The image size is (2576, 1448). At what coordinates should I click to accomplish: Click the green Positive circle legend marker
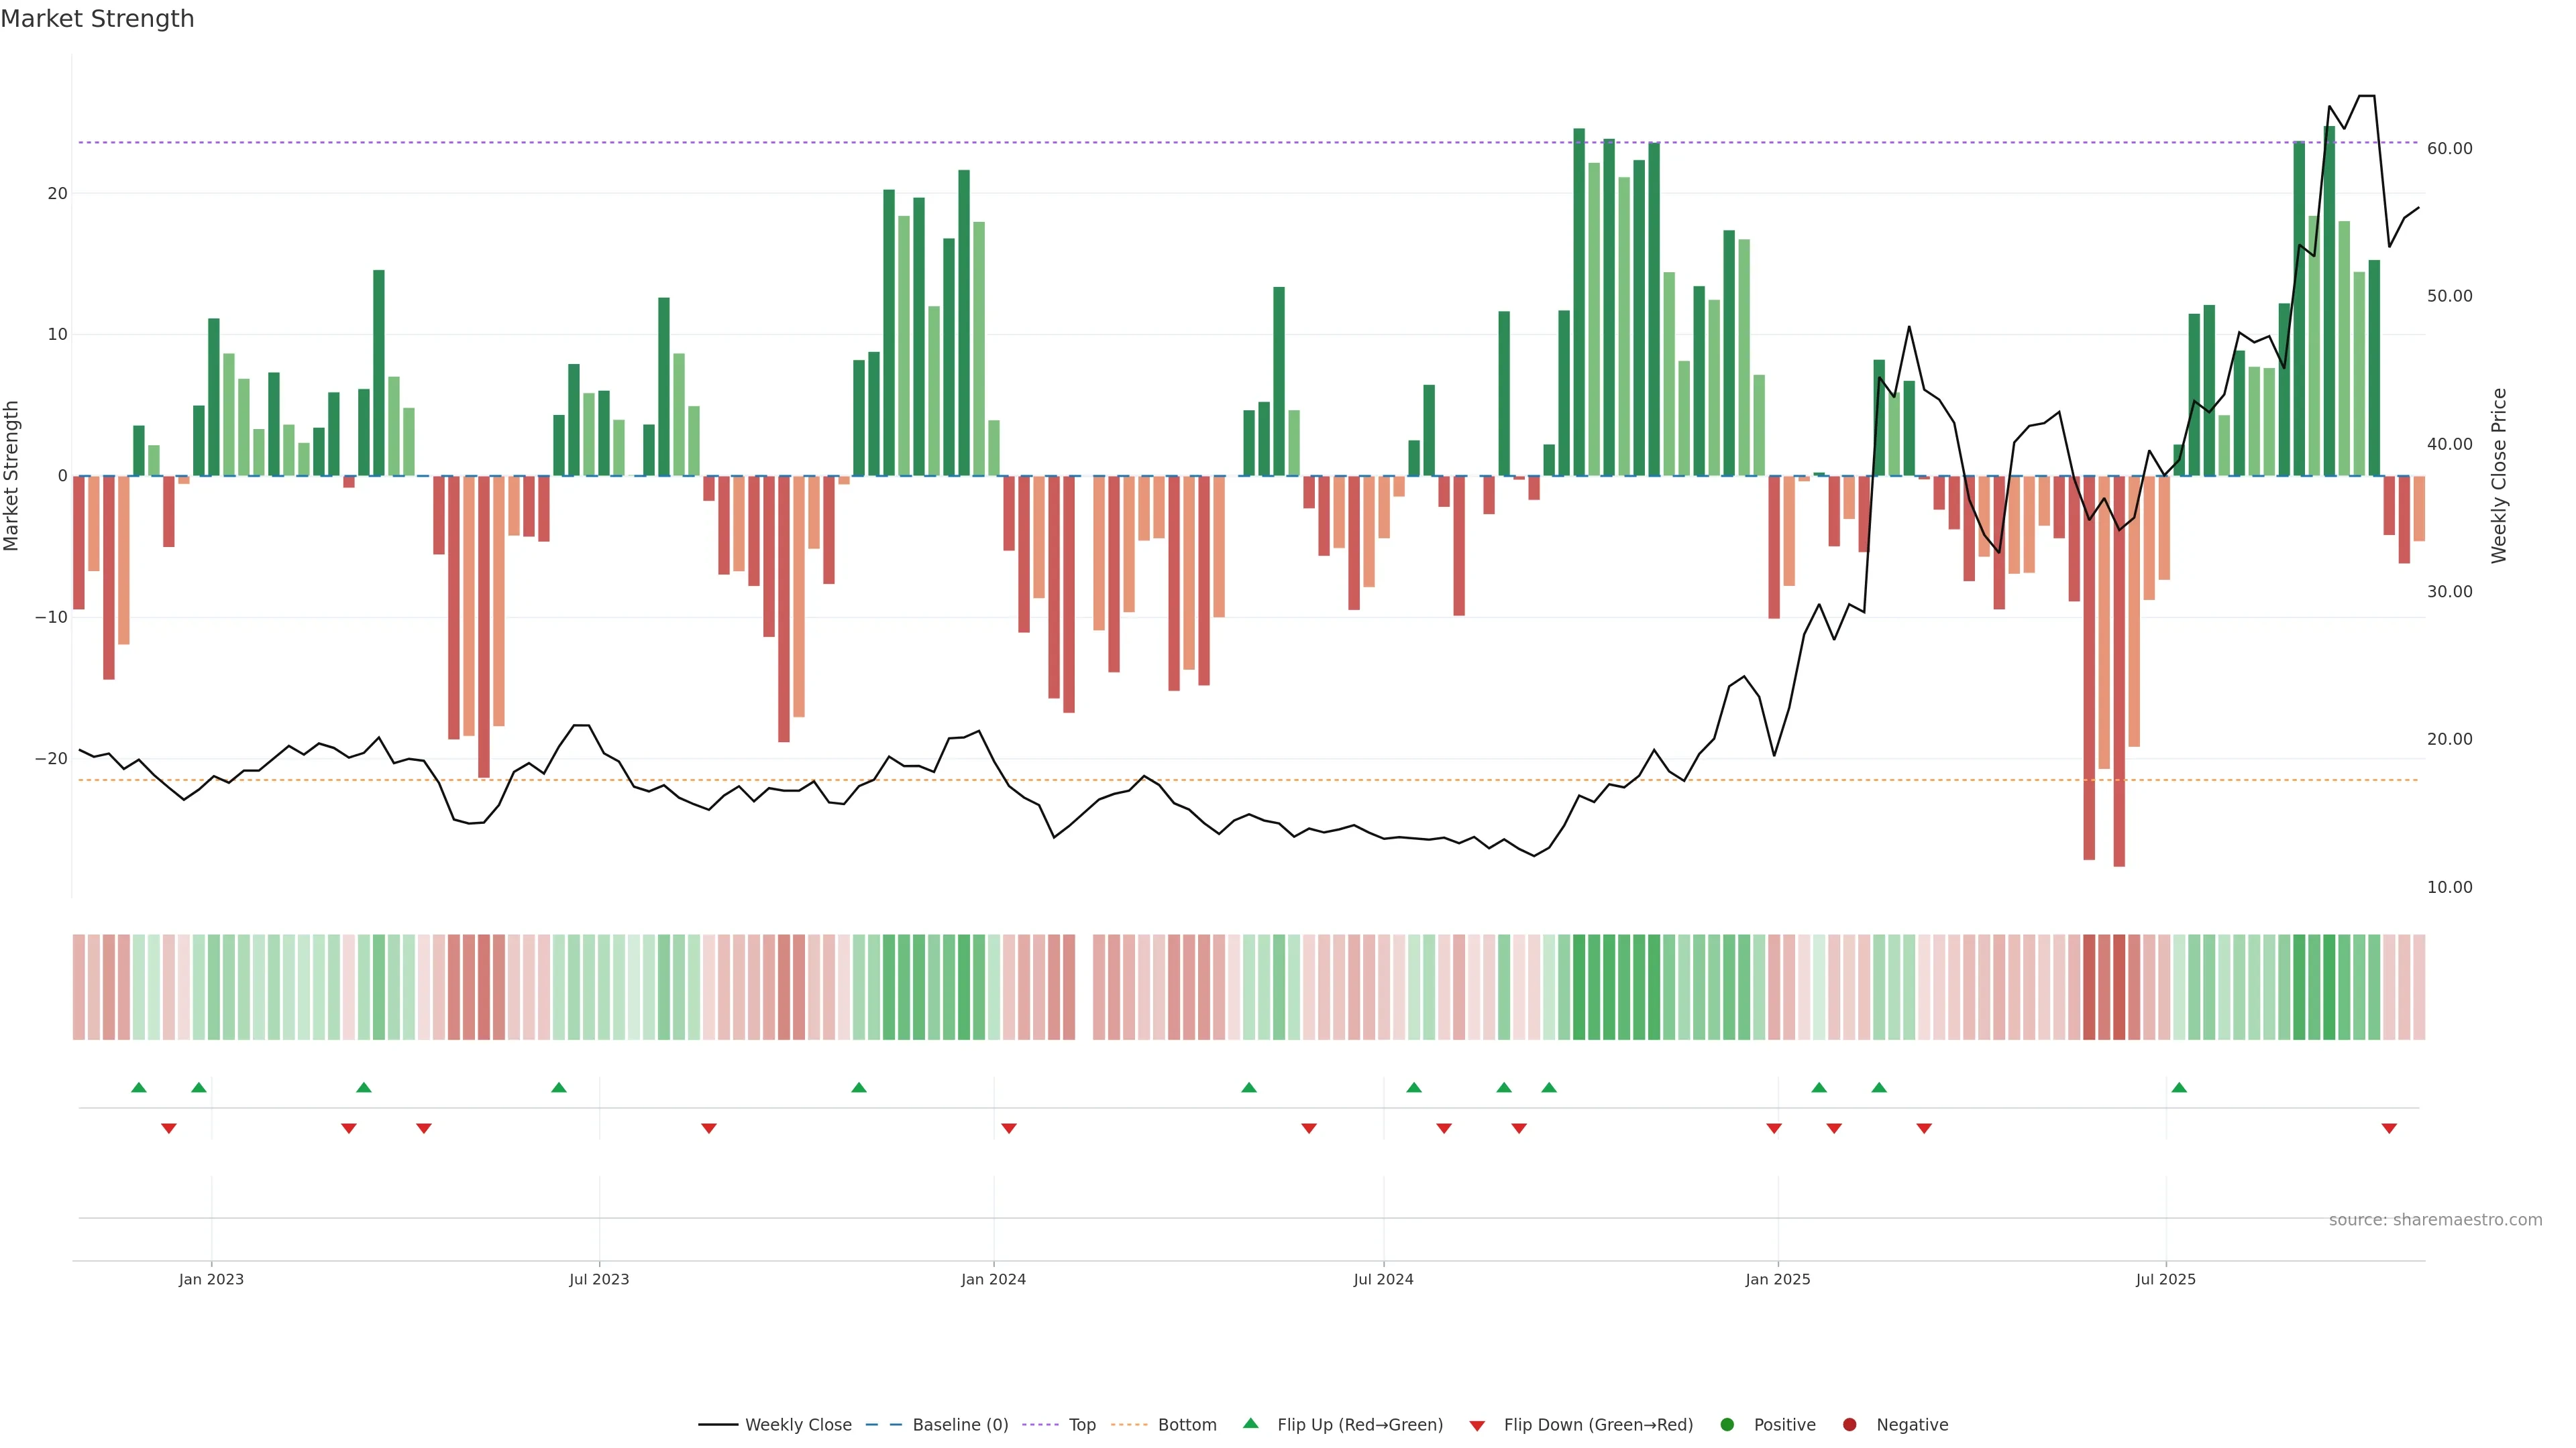1727,1425
